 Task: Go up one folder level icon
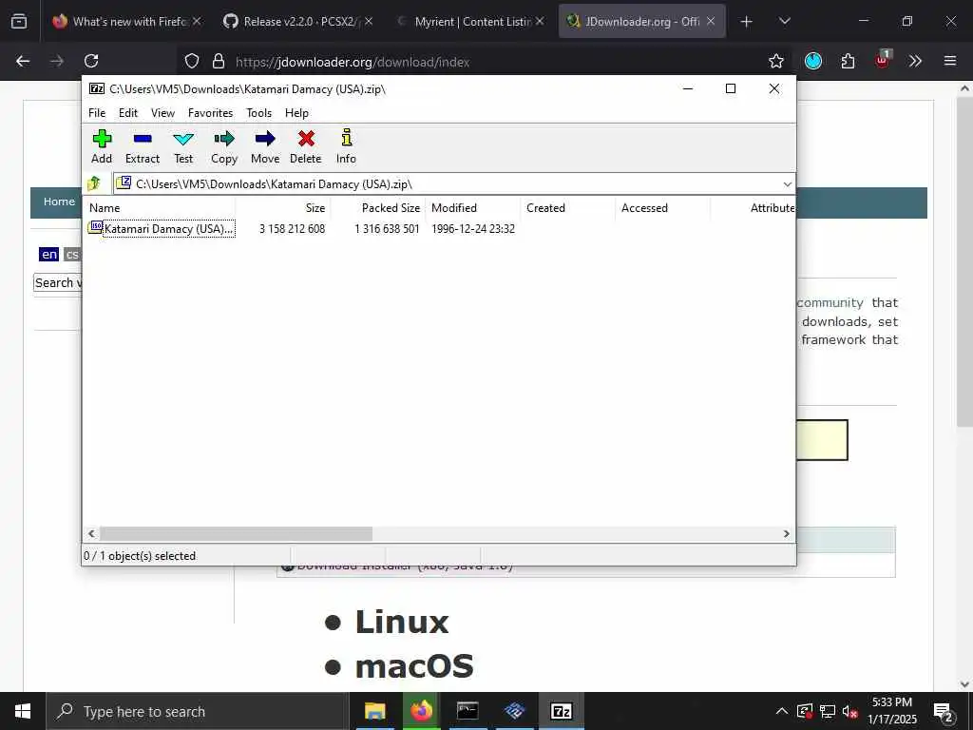[94, 183]
